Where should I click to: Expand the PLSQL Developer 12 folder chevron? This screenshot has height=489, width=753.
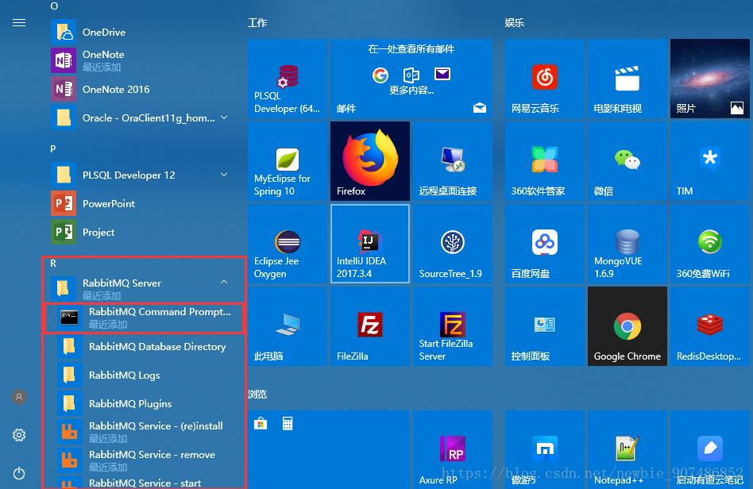point(224,175)
